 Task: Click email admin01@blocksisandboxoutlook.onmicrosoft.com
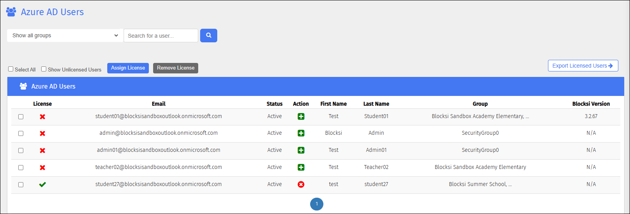coord(159,150)
